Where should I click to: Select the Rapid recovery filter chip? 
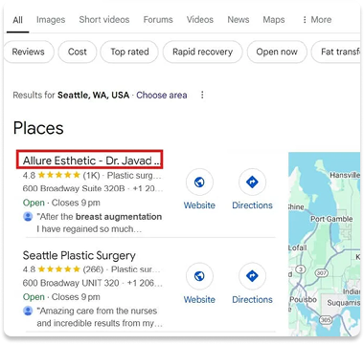[x=203, y=52]
